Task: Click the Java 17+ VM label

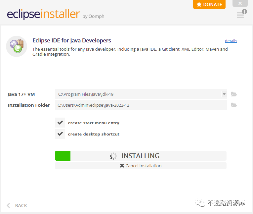Action: coord(21,94)
